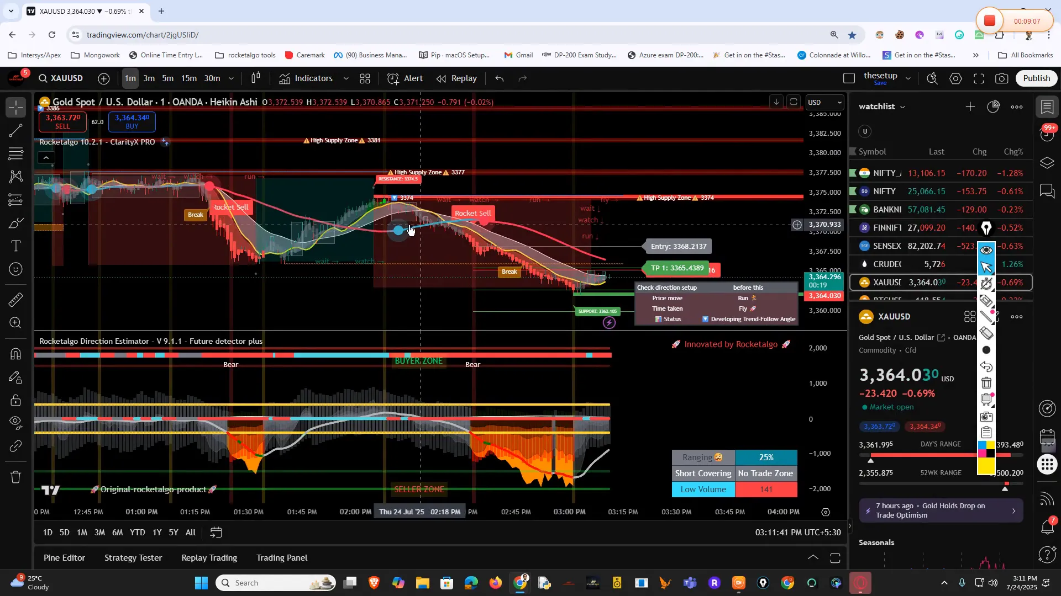The height and width of the screenshot is (596, 1061).
Task: Select the annotation overlay eraser tool
Action: pyautogui.click(x=986, y=333)
